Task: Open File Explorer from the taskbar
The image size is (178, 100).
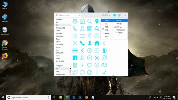Action: (61, 97)
